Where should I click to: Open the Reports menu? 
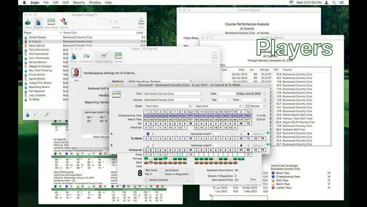(78, 3)
